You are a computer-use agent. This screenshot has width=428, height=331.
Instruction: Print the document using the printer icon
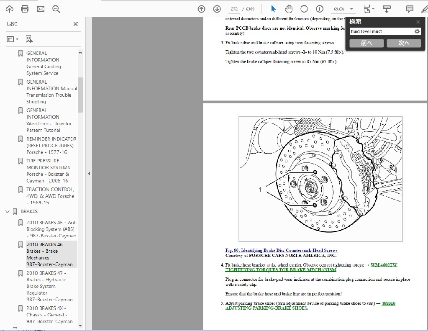pyautogui.click(x=25, y=9)
